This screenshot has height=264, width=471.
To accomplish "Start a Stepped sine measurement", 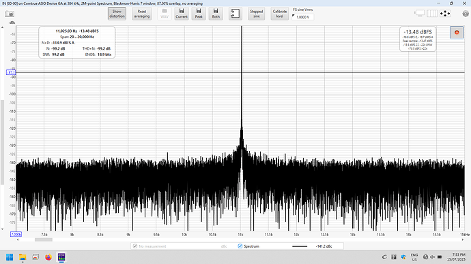I will pos(256,14).
